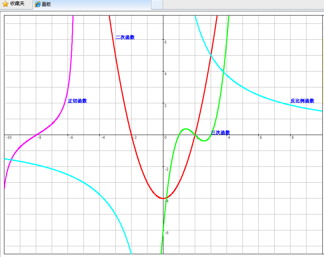The image size is (324, 257).
Task: Click the -2 label on x-axis
Action: click(x=134, y=137)
